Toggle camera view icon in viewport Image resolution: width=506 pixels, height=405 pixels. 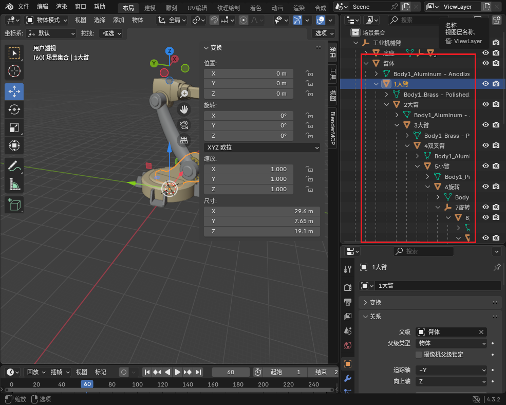184,124
